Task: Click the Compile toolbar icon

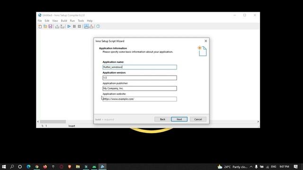Action: [57, 26]
